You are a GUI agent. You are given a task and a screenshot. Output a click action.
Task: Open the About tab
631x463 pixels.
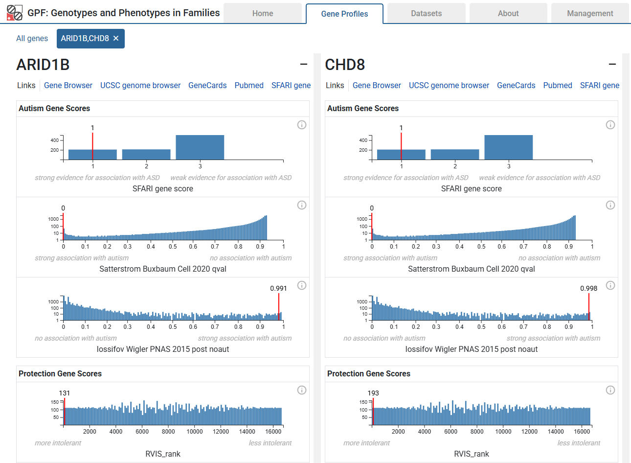coord(508,13)
